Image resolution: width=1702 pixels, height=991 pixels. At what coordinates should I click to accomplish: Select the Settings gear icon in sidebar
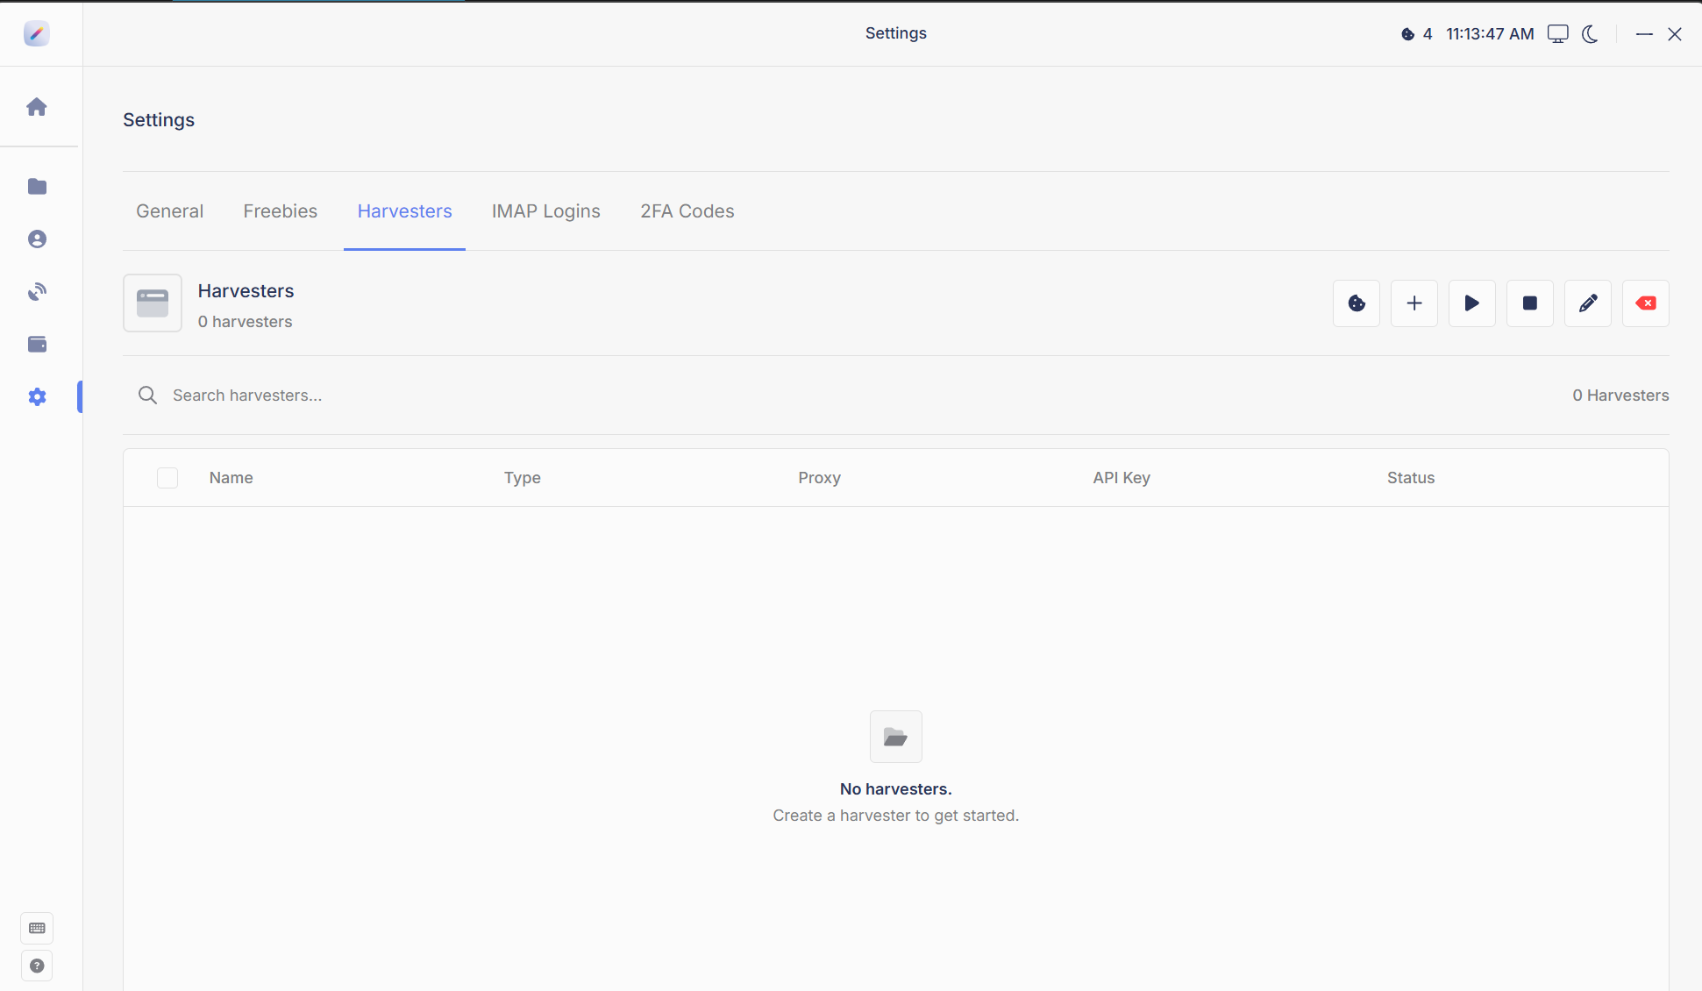tap(37, 396)
